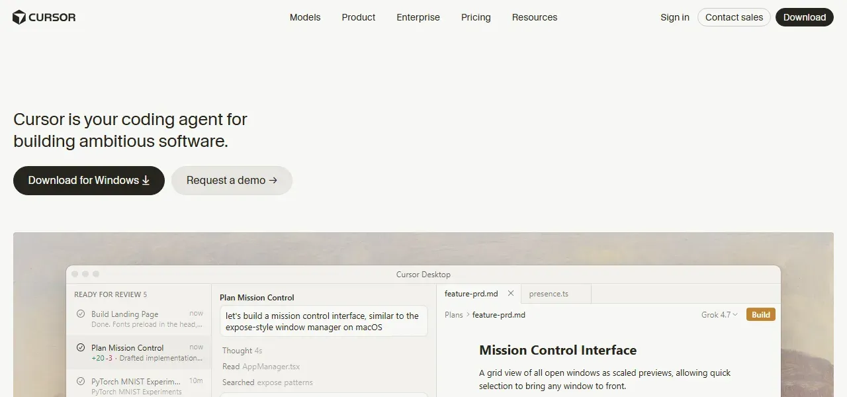Click the Plan Mission Control chat panel heading

coord(257,298)
